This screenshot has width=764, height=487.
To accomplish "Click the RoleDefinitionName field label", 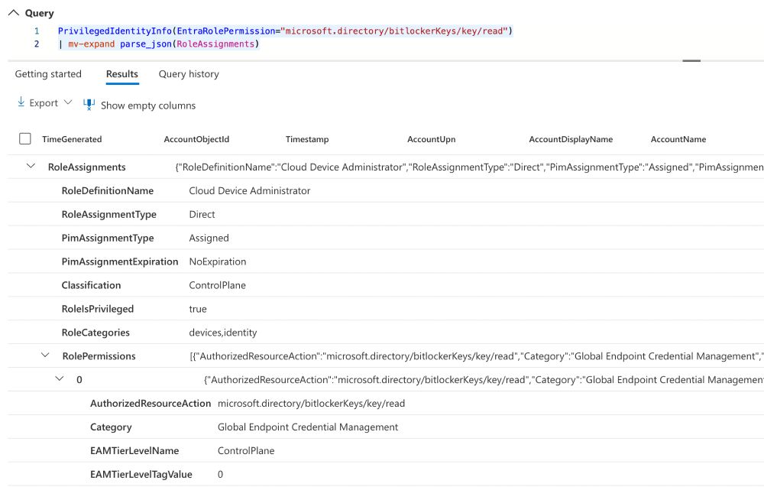I will (x=107, y=190).
